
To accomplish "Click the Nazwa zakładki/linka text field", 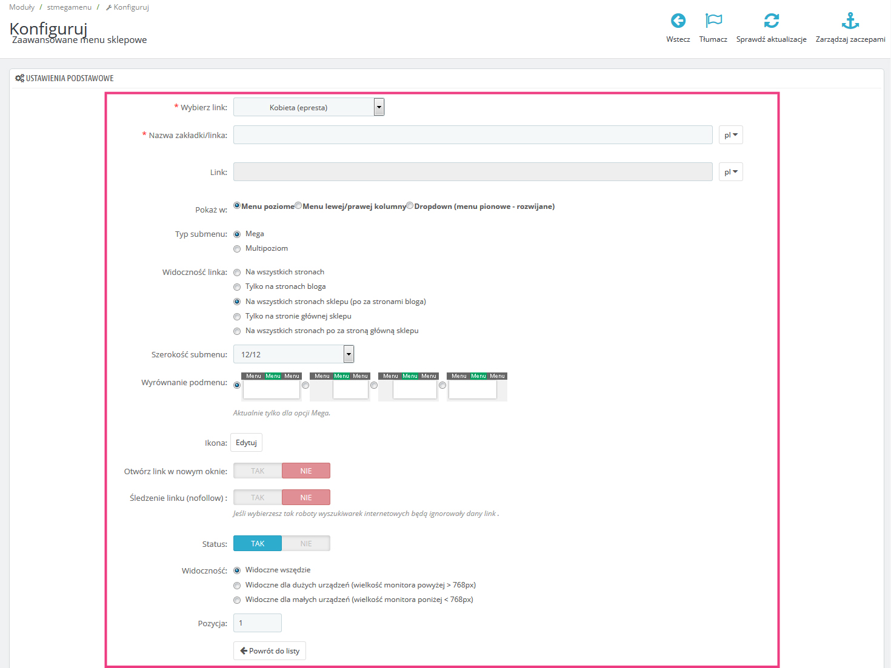I will click(473, 135).
